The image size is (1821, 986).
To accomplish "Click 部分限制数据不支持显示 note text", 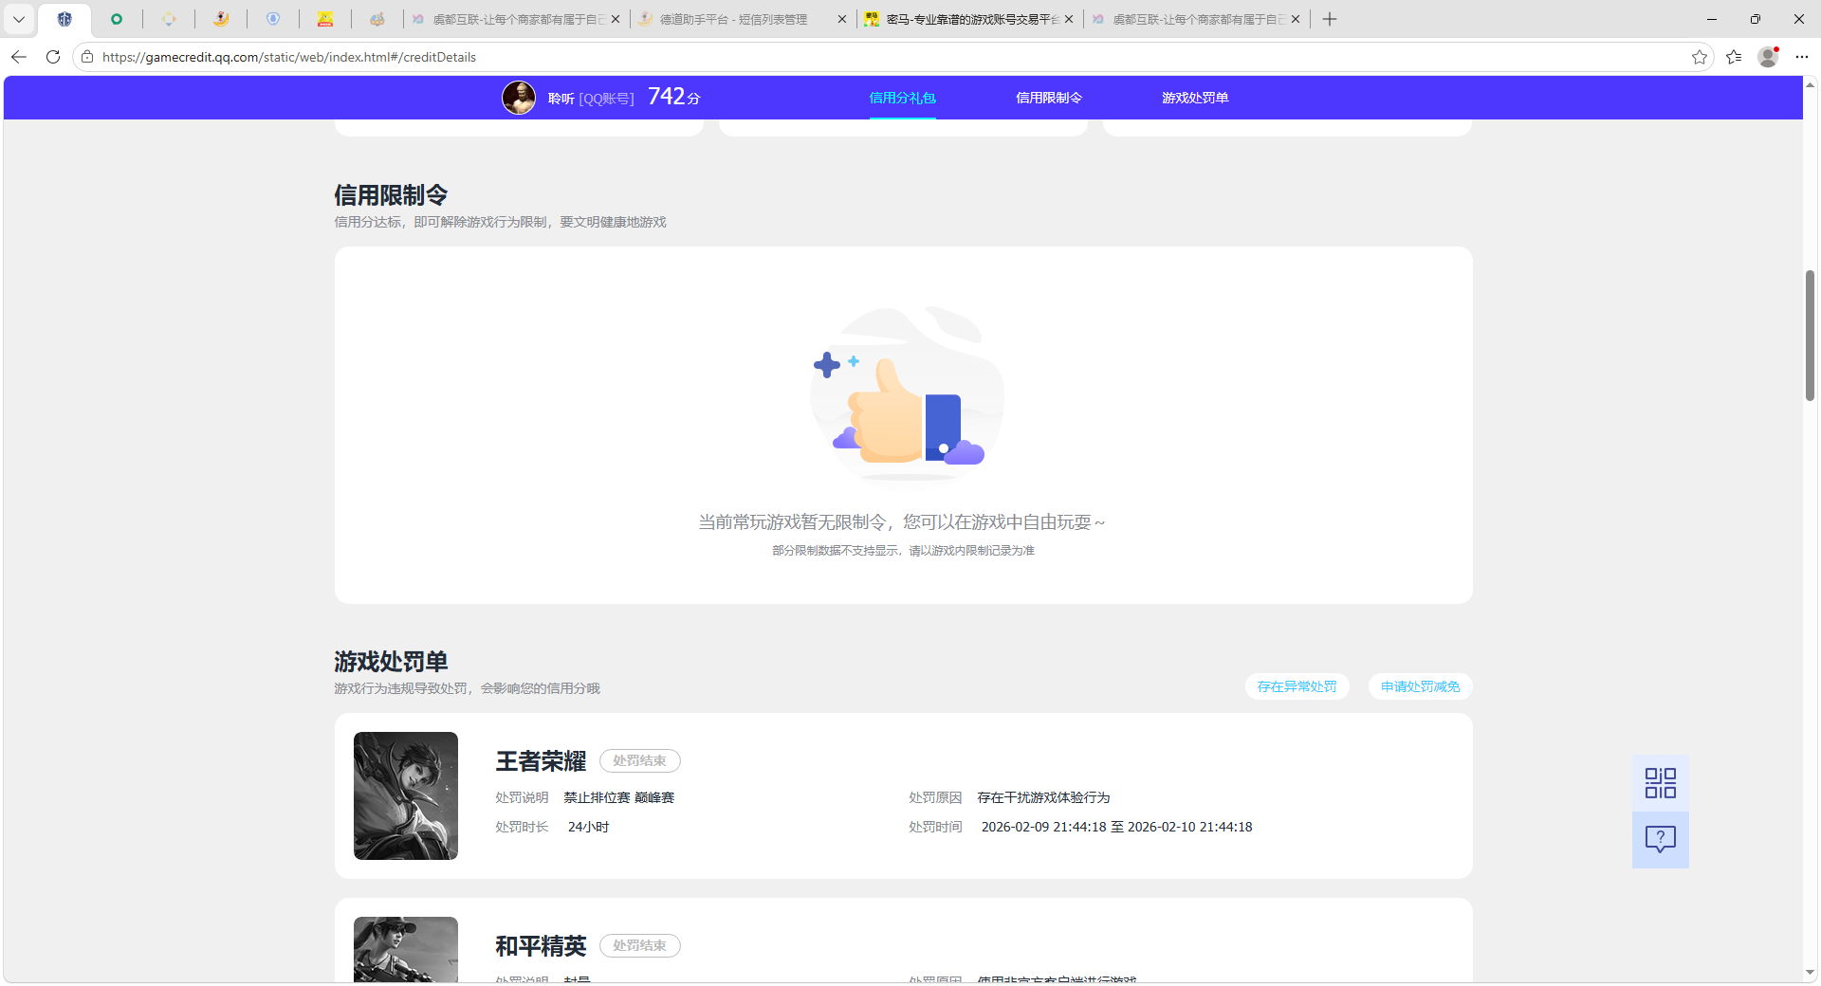I will 903,551.
